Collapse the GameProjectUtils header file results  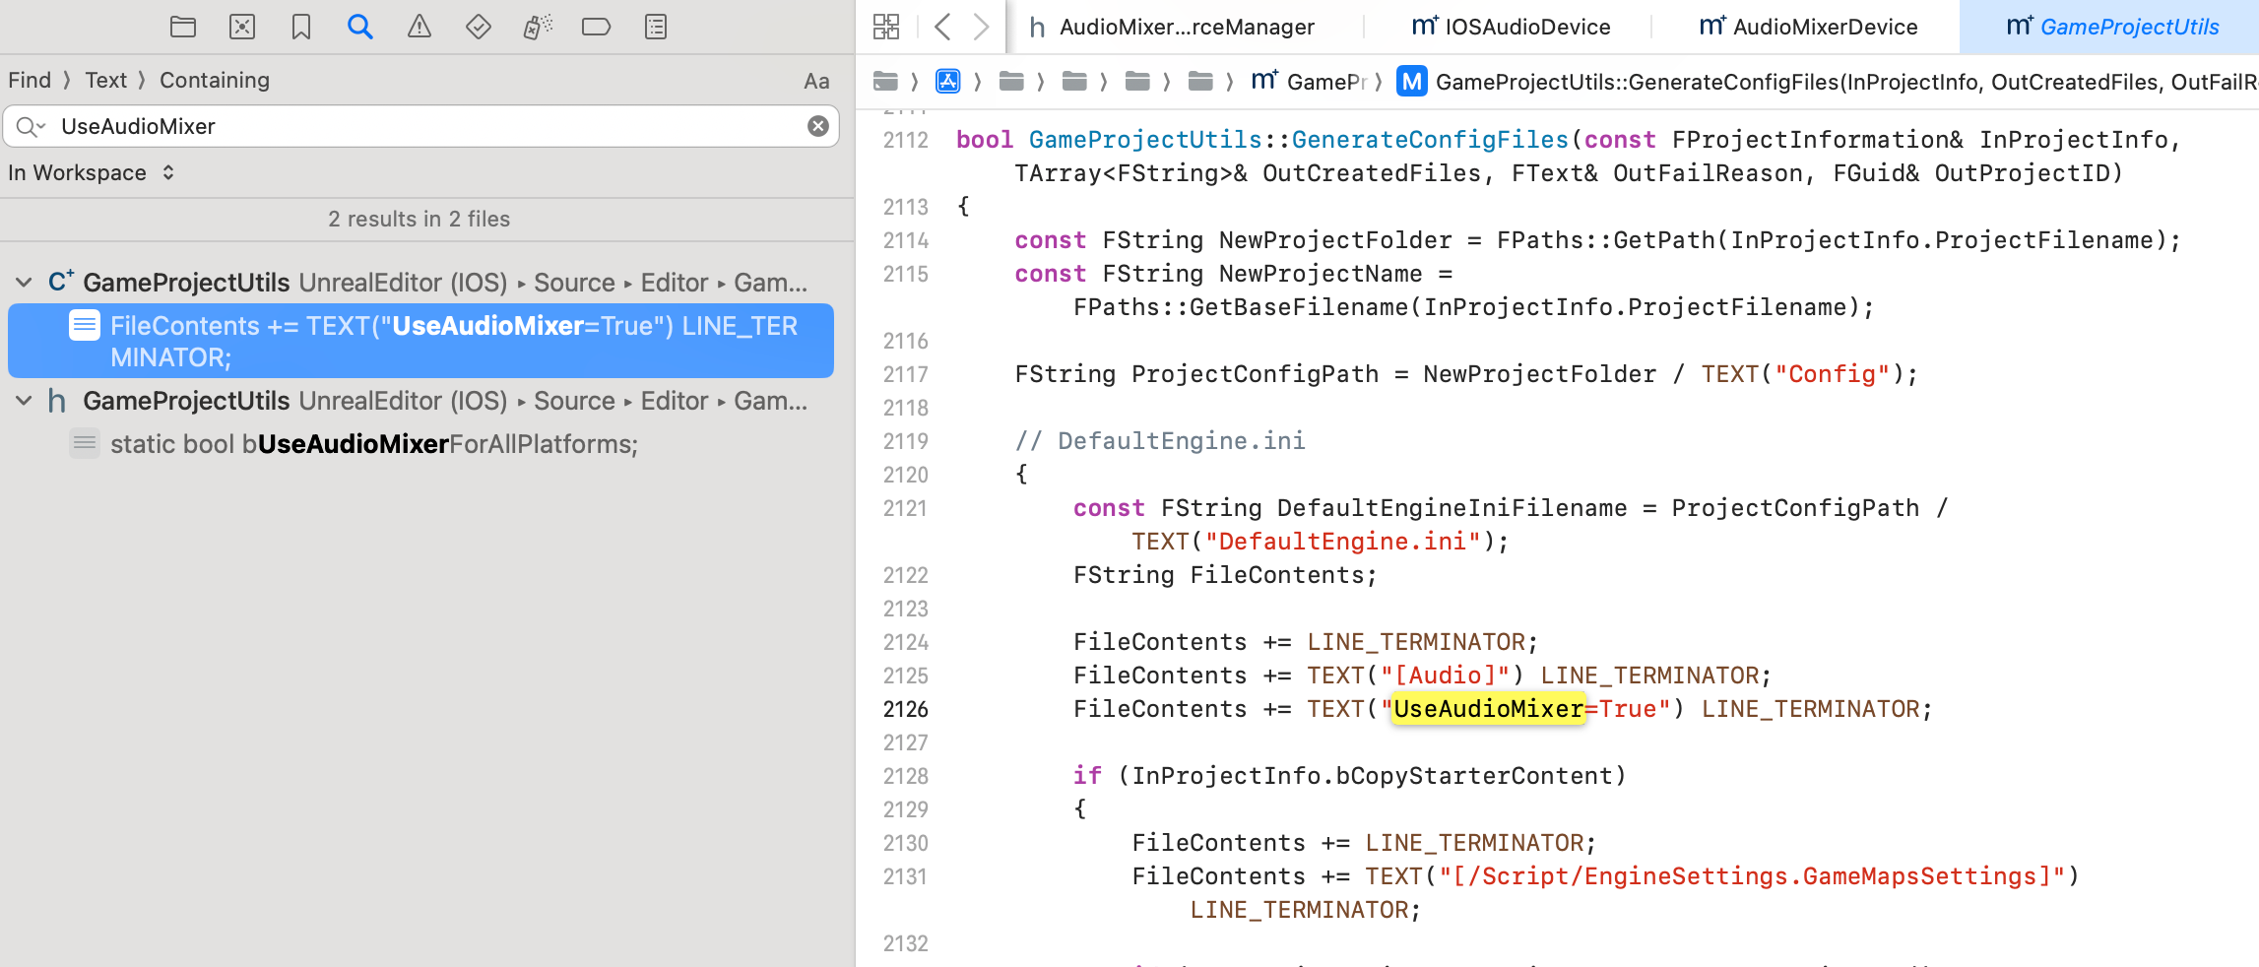[24, 401]
